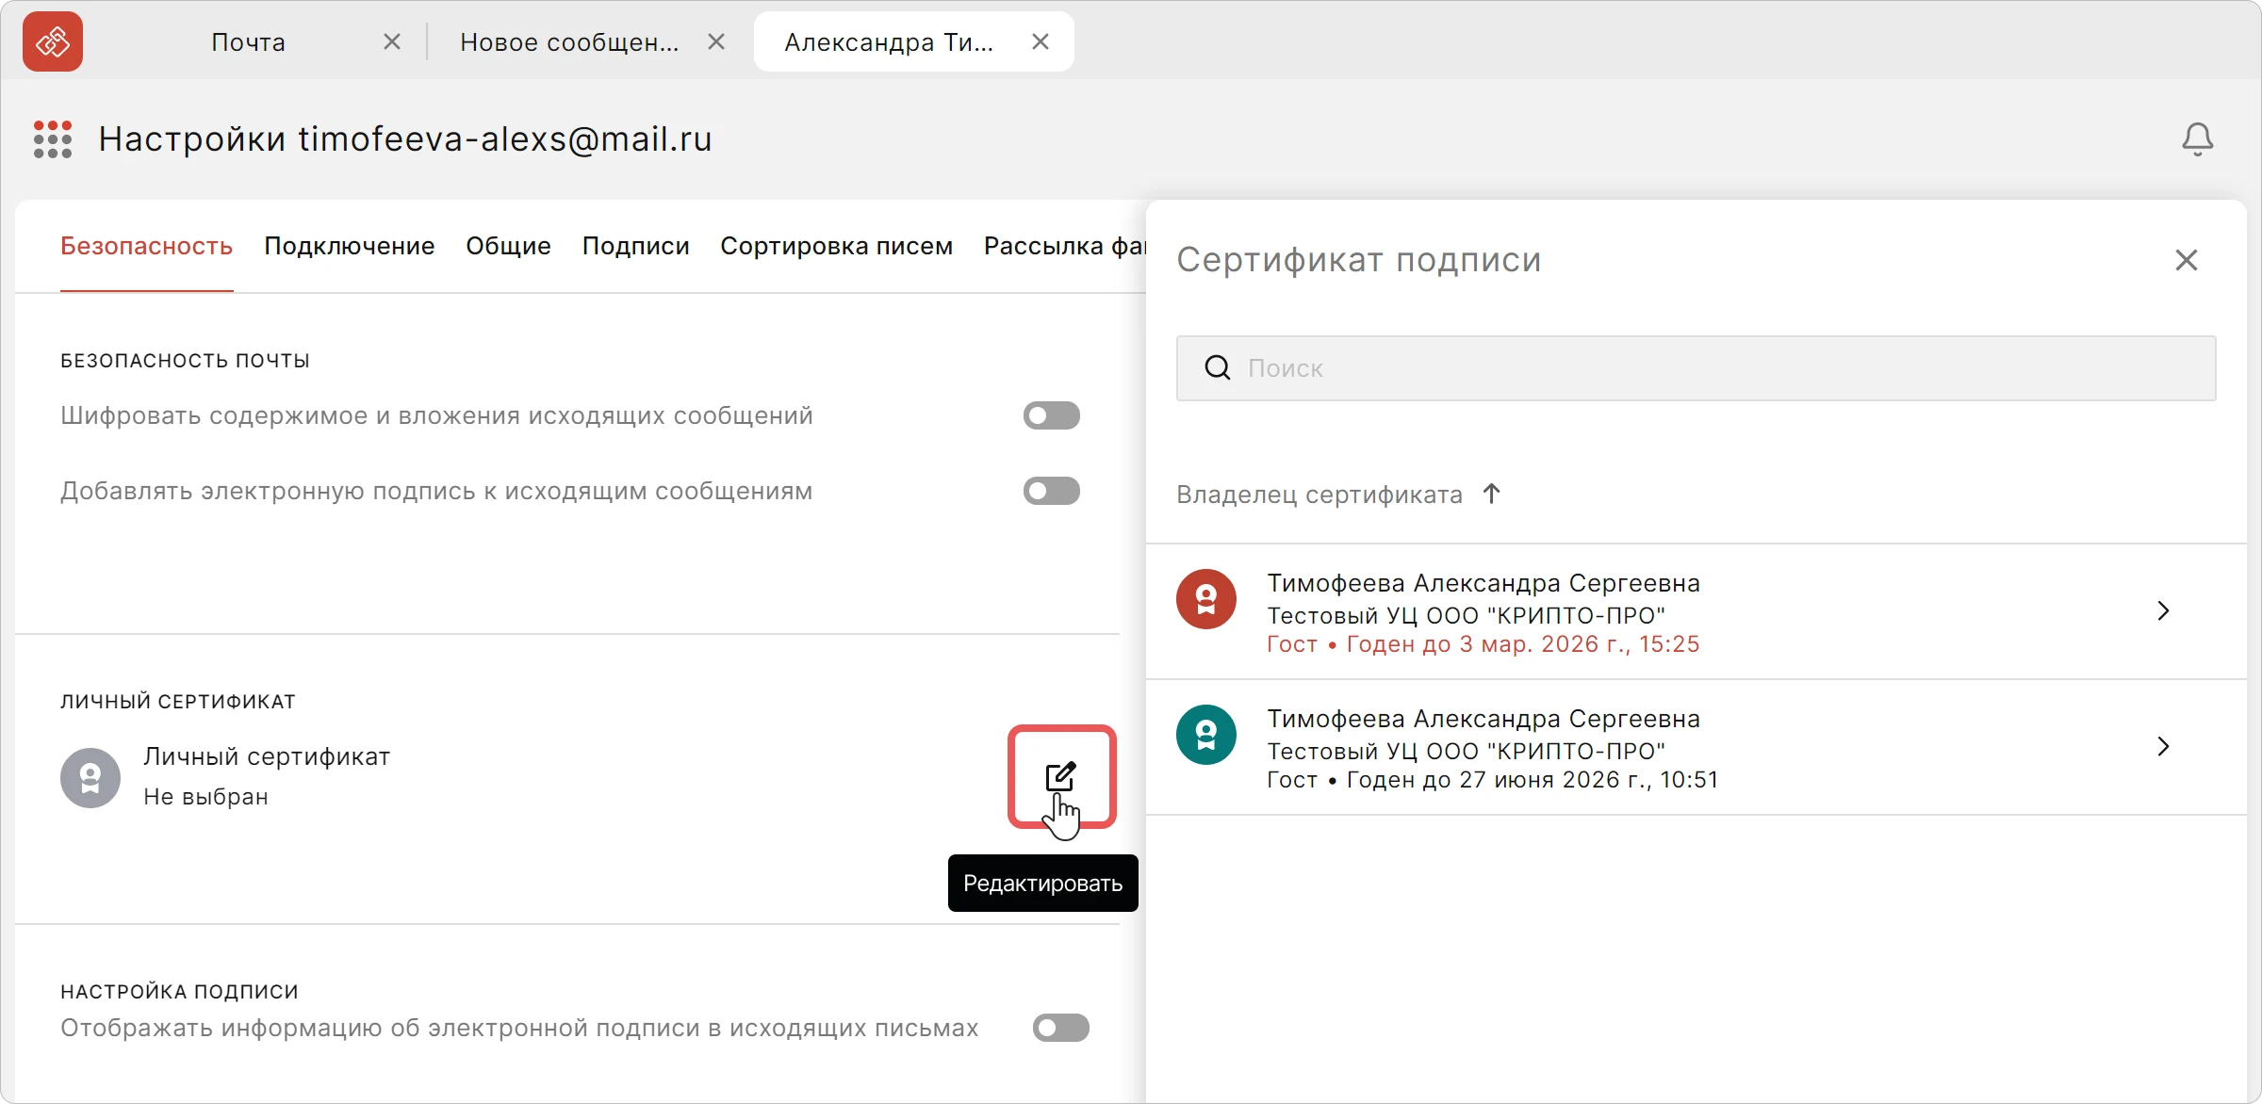Open the Сортировка писем settings tab
The width and height of the screenshot is (2262, 1104).
click(x=837, y=246)
